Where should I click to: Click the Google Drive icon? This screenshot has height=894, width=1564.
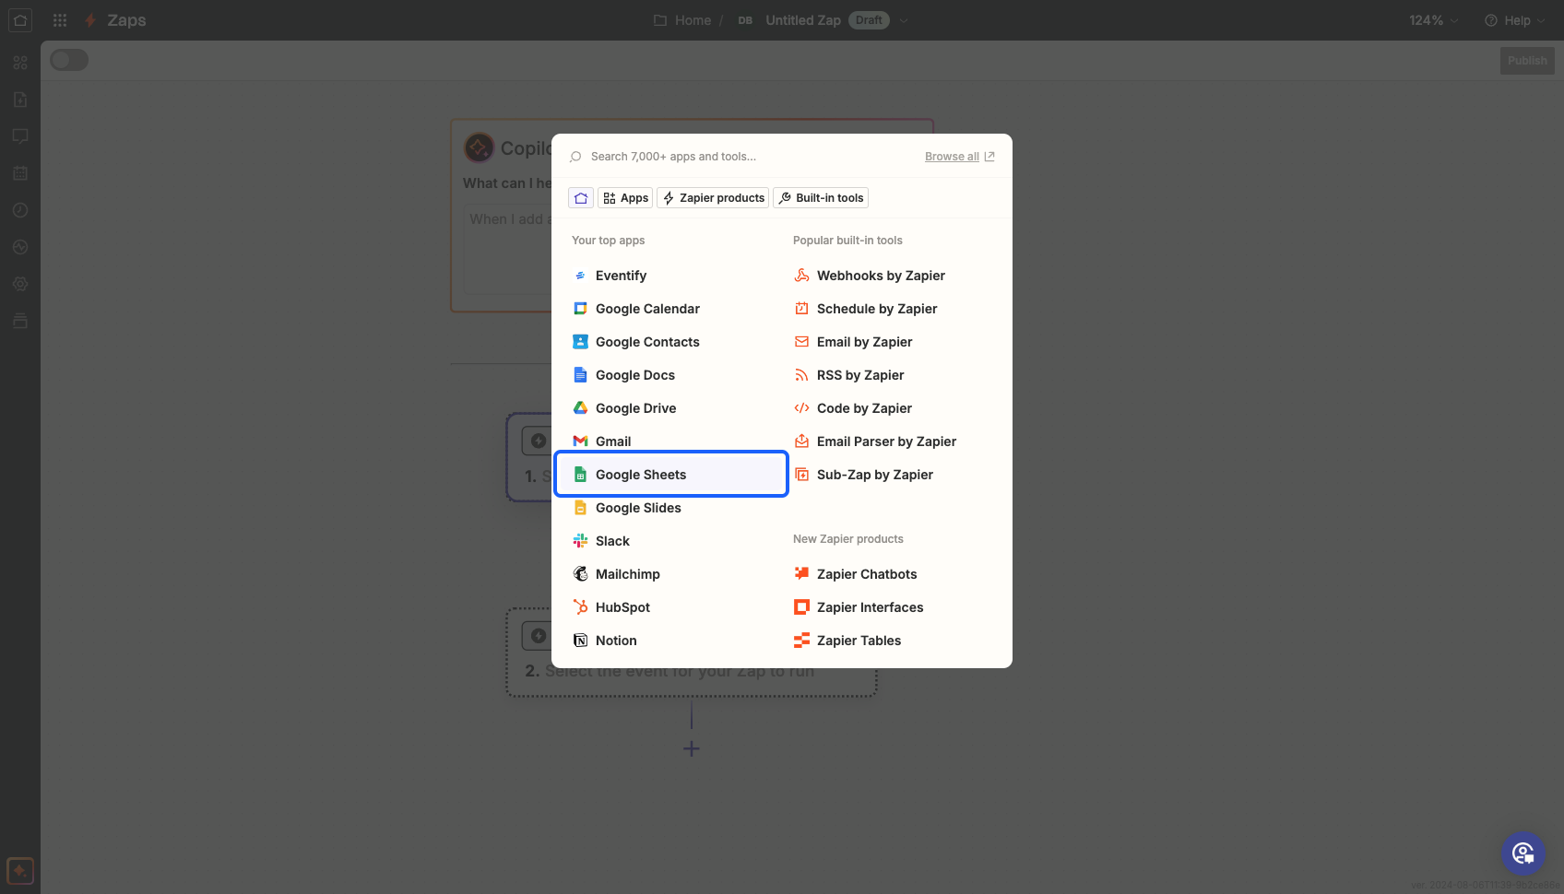pyautogui.click(x=580, y=408)
